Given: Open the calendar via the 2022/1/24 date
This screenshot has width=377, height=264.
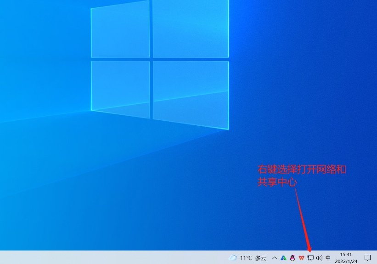Looking at the screenshot, I should tap(346, 261).
